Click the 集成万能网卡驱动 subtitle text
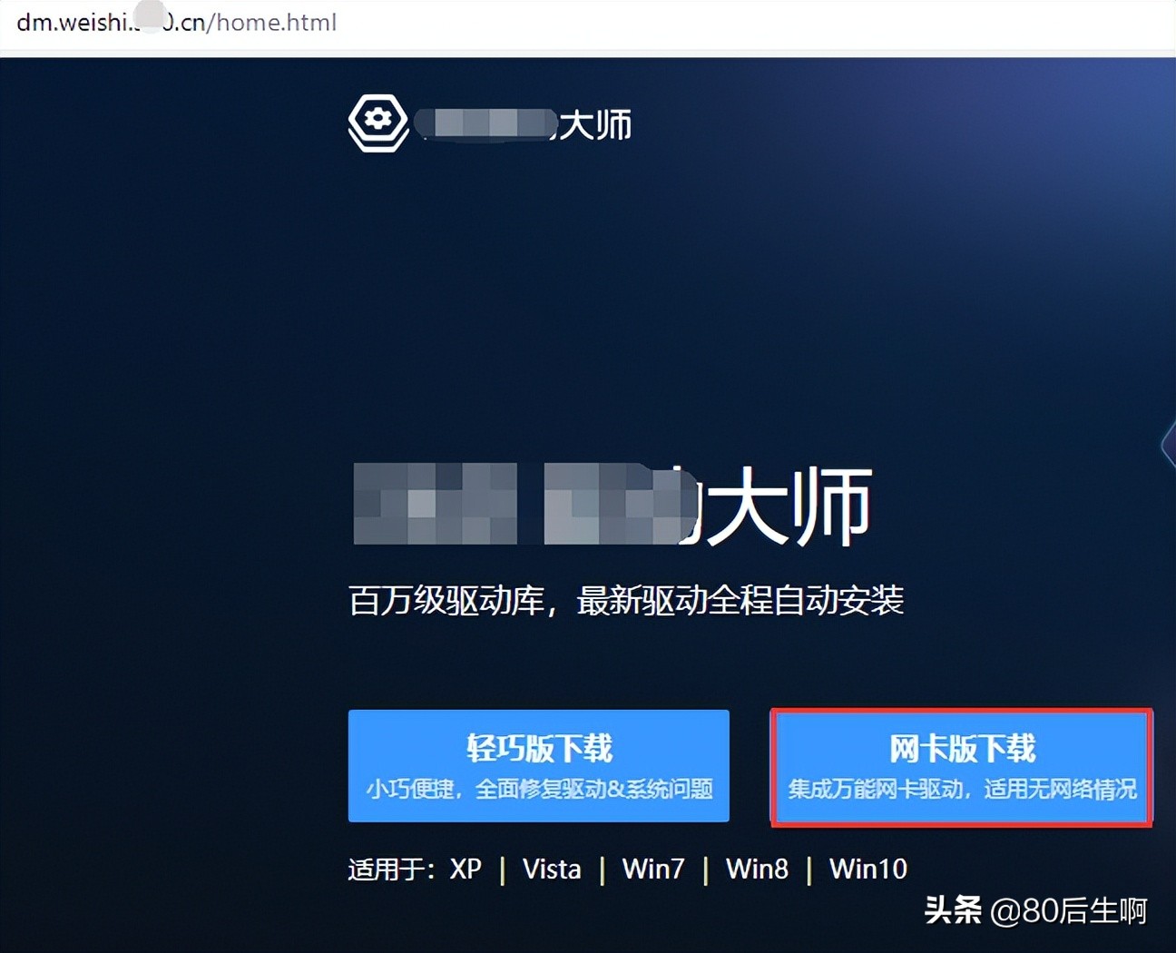Image resolution: width=1176 pixels, height=953 pixels. tap(962, 790)
